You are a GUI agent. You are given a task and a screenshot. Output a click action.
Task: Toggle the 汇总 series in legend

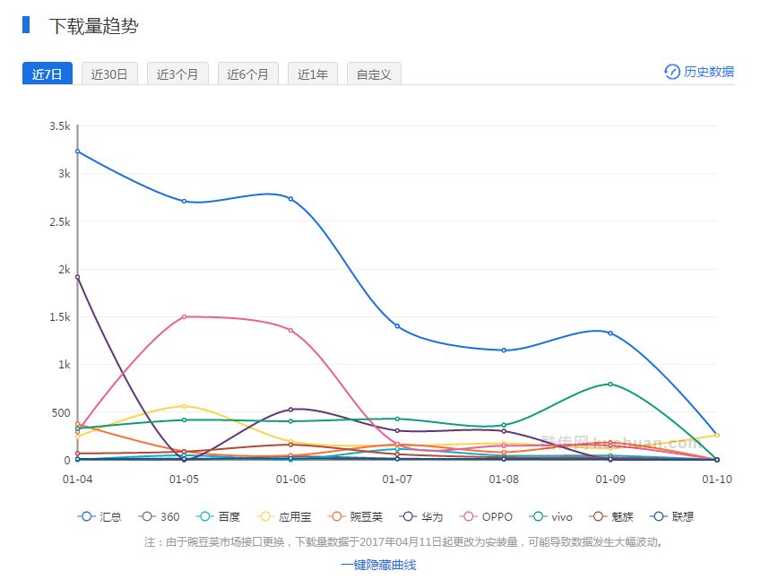tap(100, 517)
